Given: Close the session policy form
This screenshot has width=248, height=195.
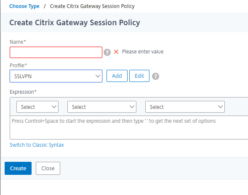Looking at the screenshot, I should 48,169.
